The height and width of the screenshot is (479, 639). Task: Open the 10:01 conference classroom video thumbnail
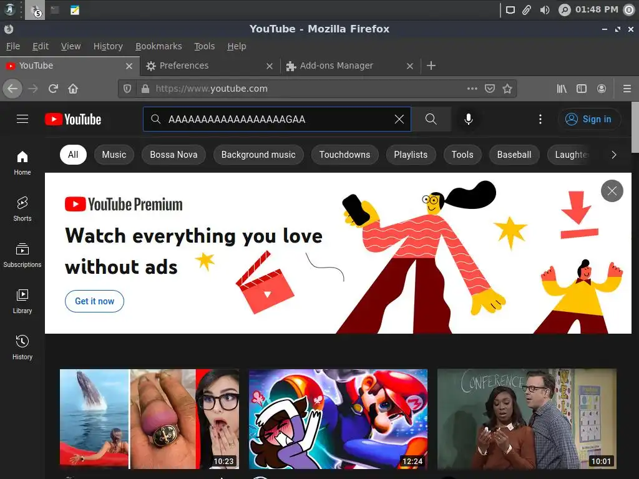pyautogui.click(x=527, y=419)
